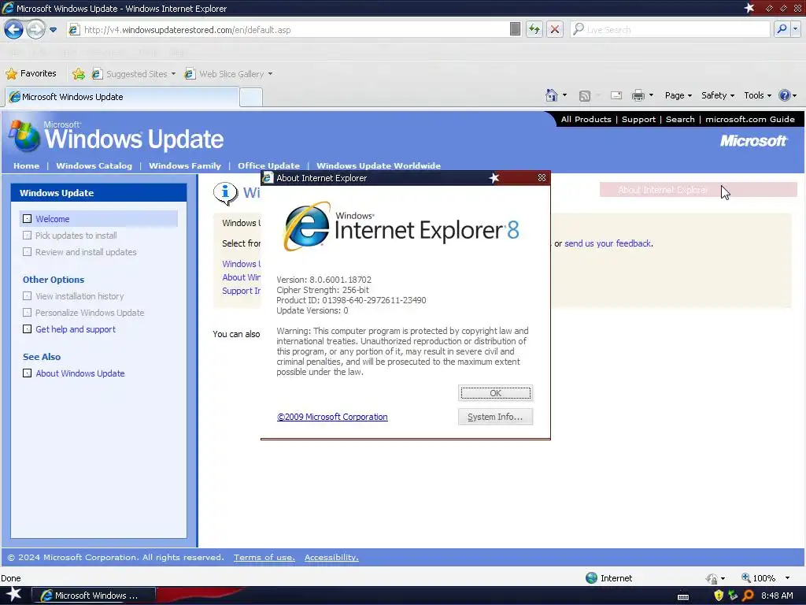
Task: Click the address bar URL field
Action: (289, 30)
